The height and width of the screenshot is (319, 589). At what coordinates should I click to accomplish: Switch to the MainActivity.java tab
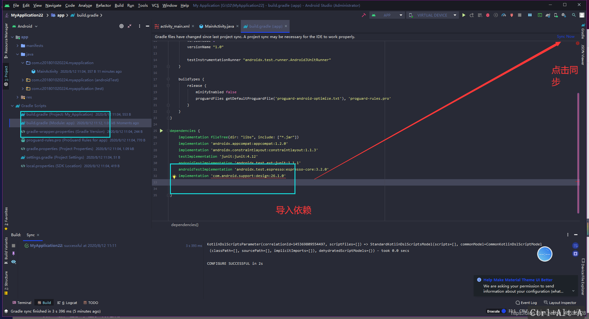[x=219, y=26]
